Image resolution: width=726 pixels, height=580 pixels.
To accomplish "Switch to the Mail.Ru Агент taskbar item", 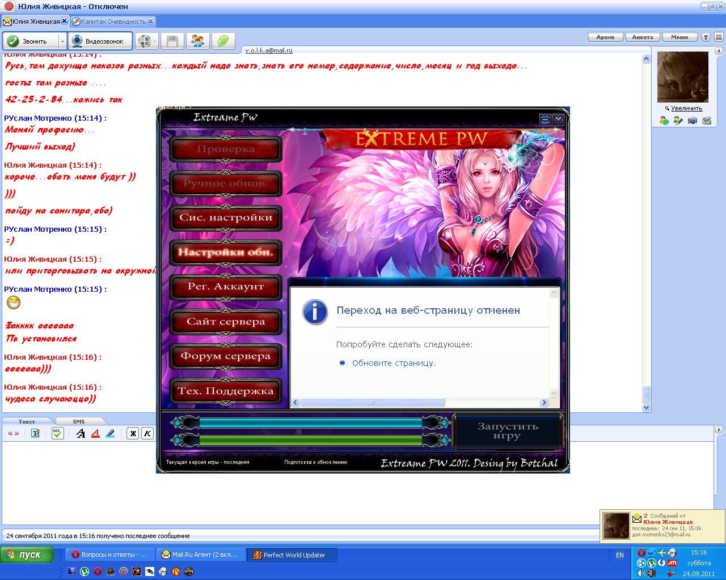I will pyautogui.click(x=202, y=555).
